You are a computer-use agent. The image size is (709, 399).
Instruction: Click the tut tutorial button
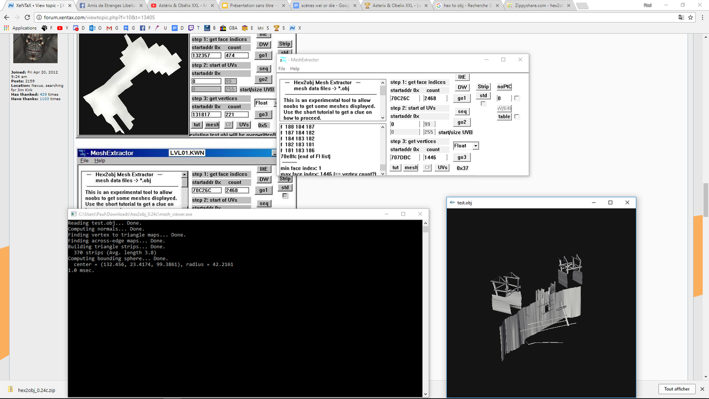395,167
